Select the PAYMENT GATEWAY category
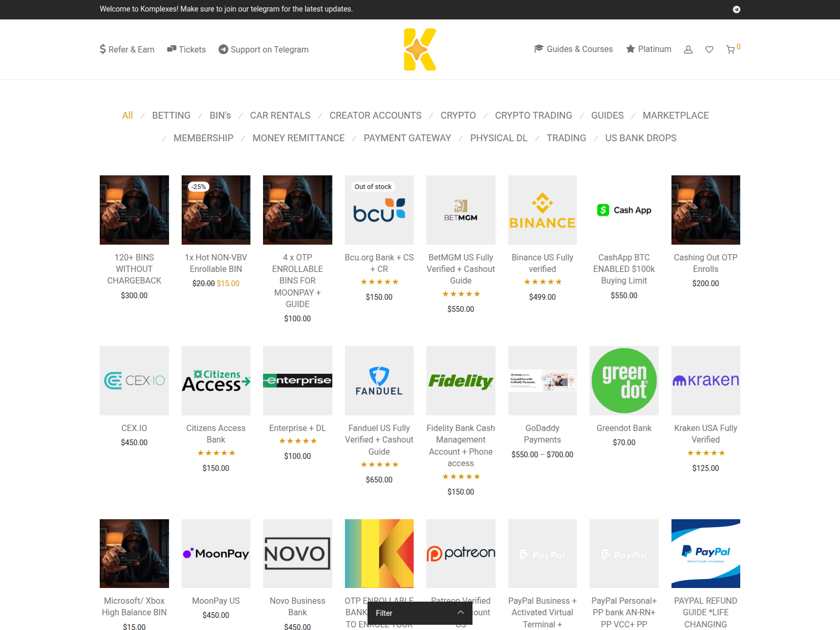Image resolution: width=840 pixels, height=630 pixels. coord(407,138)
